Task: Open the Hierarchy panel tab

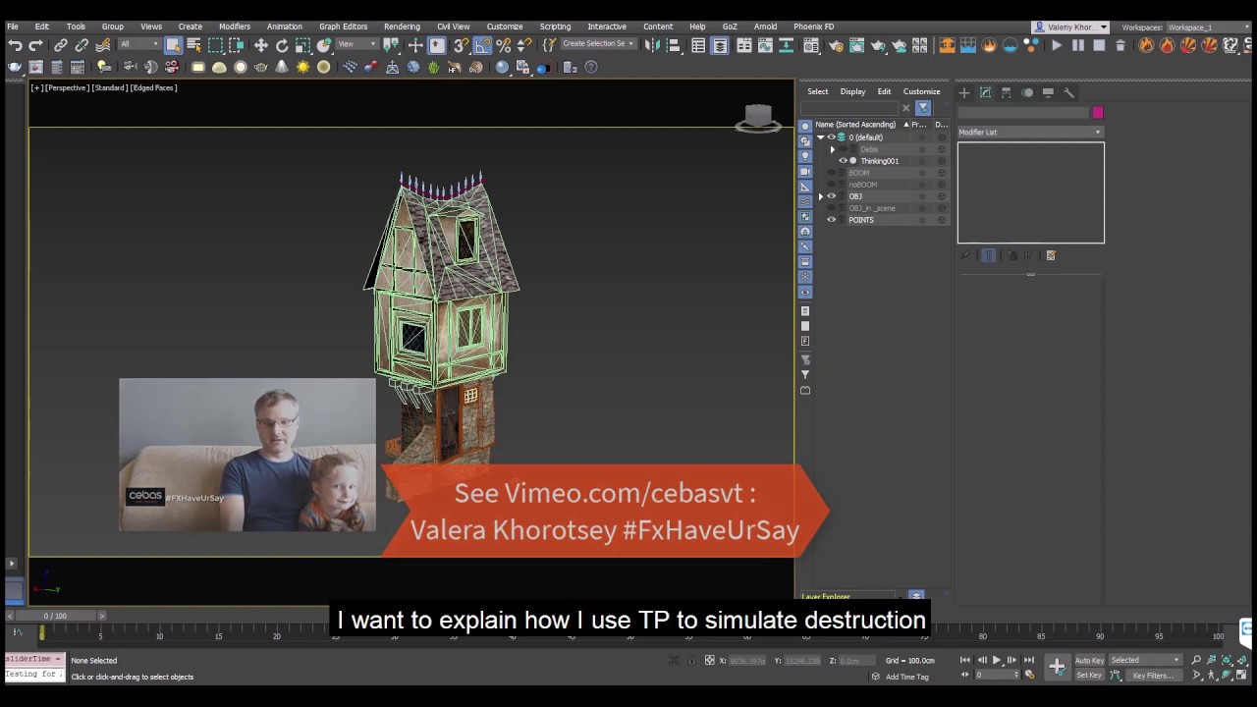Action: [x=1006, y=92]
